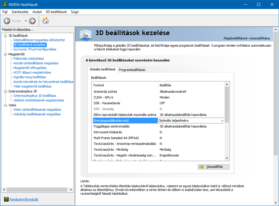Screen dimensions: 279x206
Task: Maximize the NVIDIA Vezérlőpult window
Action: pos(259,4)
